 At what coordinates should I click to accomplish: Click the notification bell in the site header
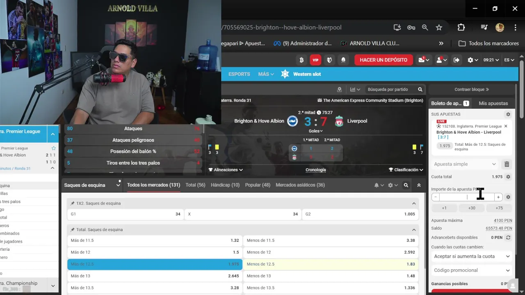[x=343, y=60]
